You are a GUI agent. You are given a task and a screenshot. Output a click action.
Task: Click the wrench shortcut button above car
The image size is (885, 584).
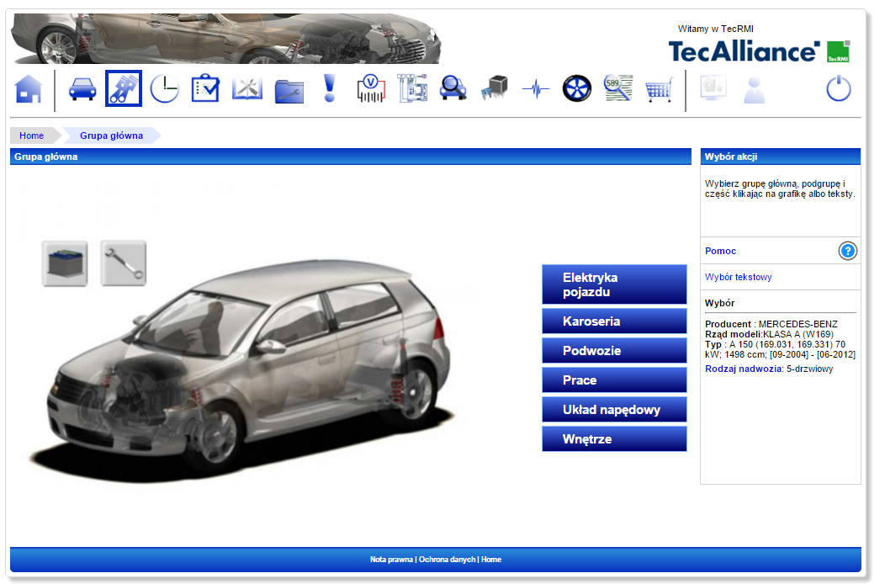point(124,263)
